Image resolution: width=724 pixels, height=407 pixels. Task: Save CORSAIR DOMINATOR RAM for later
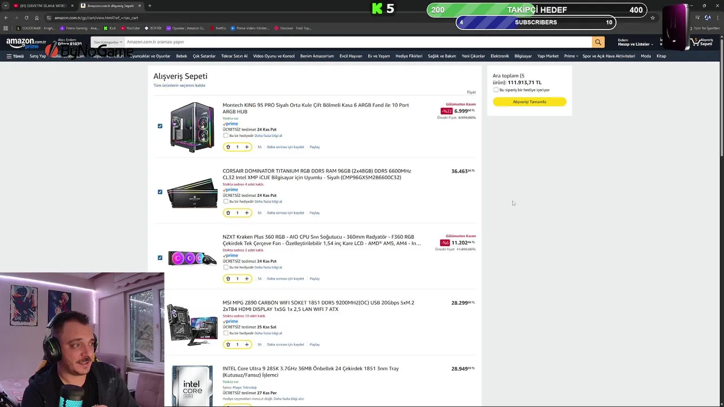click(x=286, y=213)
